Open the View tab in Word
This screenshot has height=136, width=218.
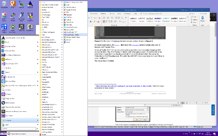coord(119,14)
